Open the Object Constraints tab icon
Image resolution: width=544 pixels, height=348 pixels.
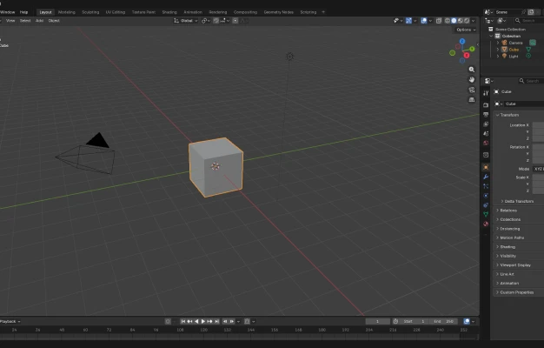[x=486, y=205]
